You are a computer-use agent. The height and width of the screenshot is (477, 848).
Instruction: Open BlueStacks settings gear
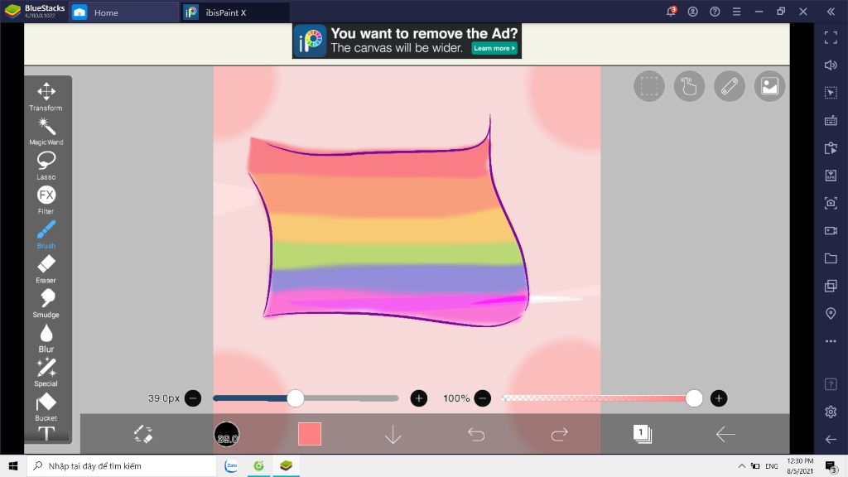tap(831, 412)
